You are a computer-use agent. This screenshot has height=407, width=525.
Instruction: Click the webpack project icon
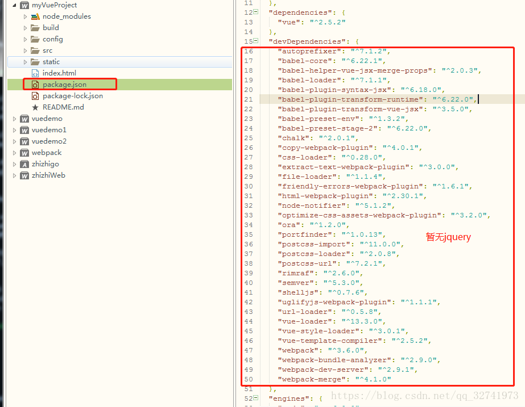[24, 153]
